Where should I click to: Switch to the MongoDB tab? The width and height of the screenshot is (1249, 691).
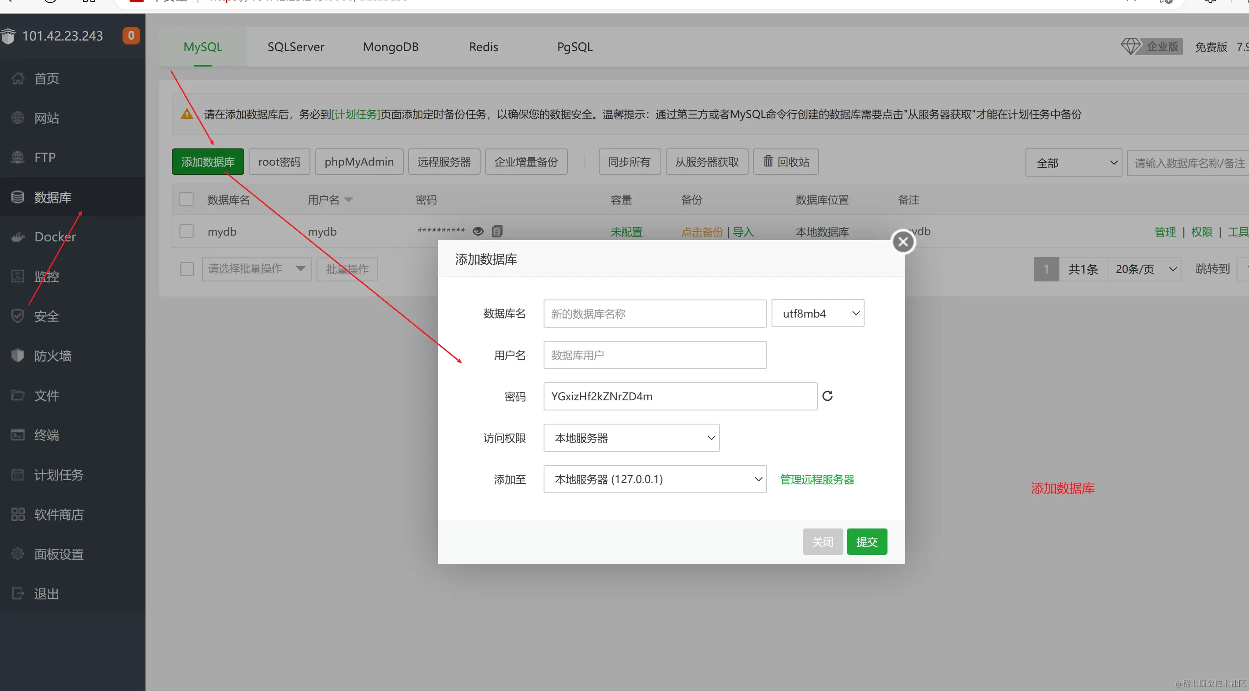pos(390,47)
